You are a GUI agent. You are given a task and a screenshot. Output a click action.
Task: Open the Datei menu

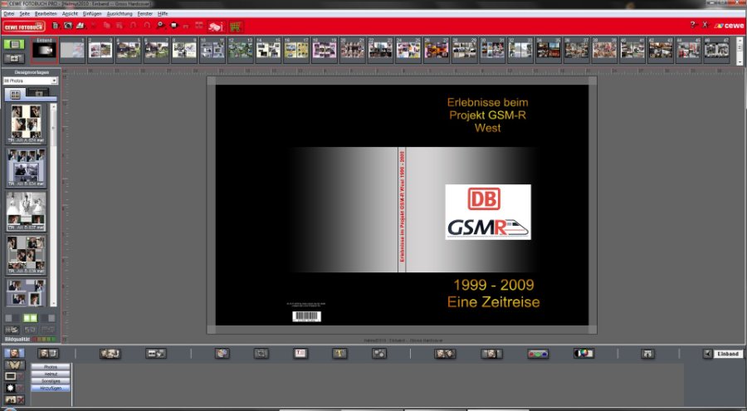[9, 14]
